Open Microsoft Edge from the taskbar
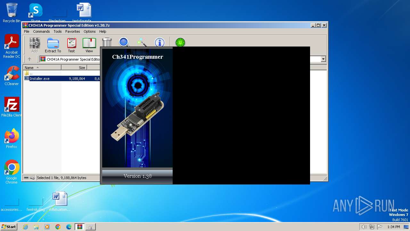The width and height of the screenshot is (410, 231). point(69,227)
